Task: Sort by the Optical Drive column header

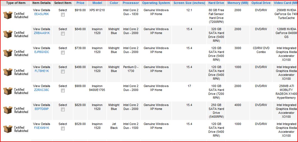Action: point(261,3)
